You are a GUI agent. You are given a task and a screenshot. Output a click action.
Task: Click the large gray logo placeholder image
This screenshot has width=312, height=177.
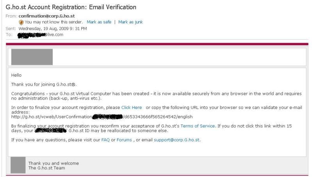coord(32,57)
